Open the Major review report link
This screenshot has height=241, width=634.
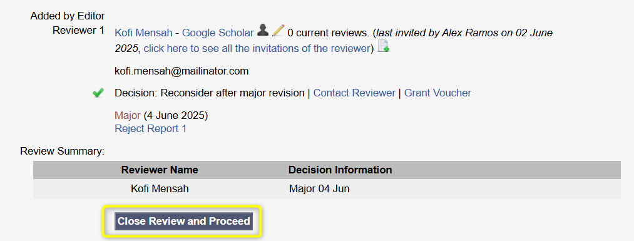128,116
